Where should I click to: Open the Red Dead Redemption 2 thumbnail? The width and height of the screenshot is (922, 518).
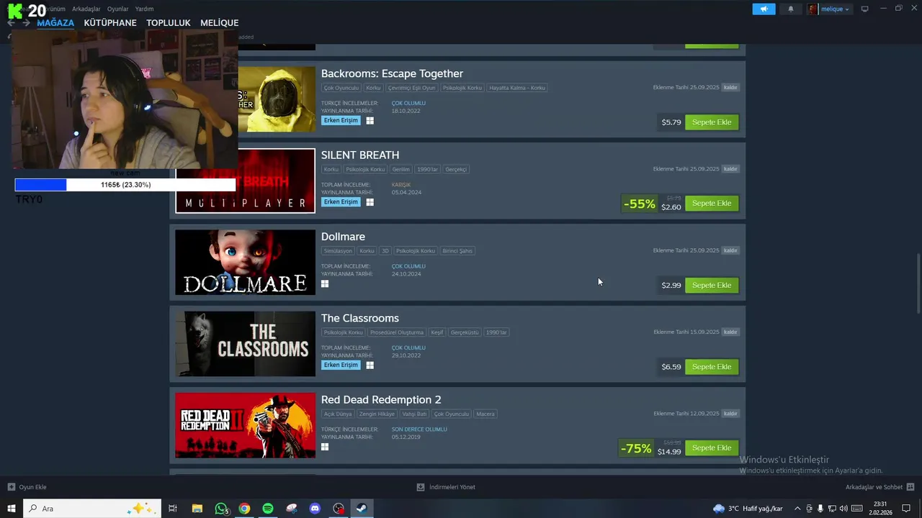[245, 425]
